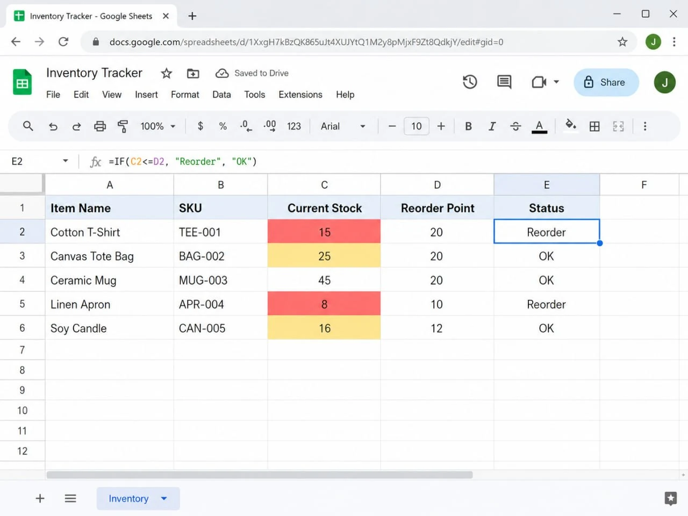Open the fill color bucket
The height and width of the screenshot is (516, 688).
pos(570,125)
